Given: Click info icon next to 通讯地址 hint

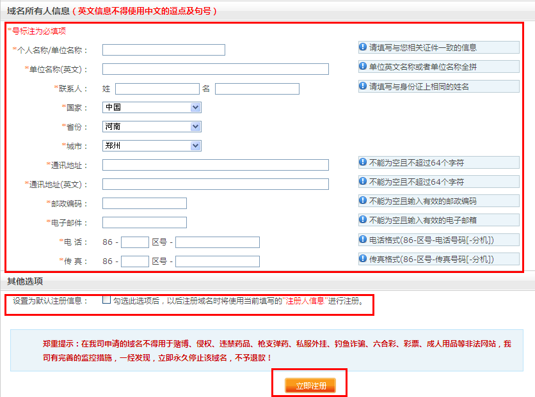Looking at the screenshot, I should coord(363,162).
